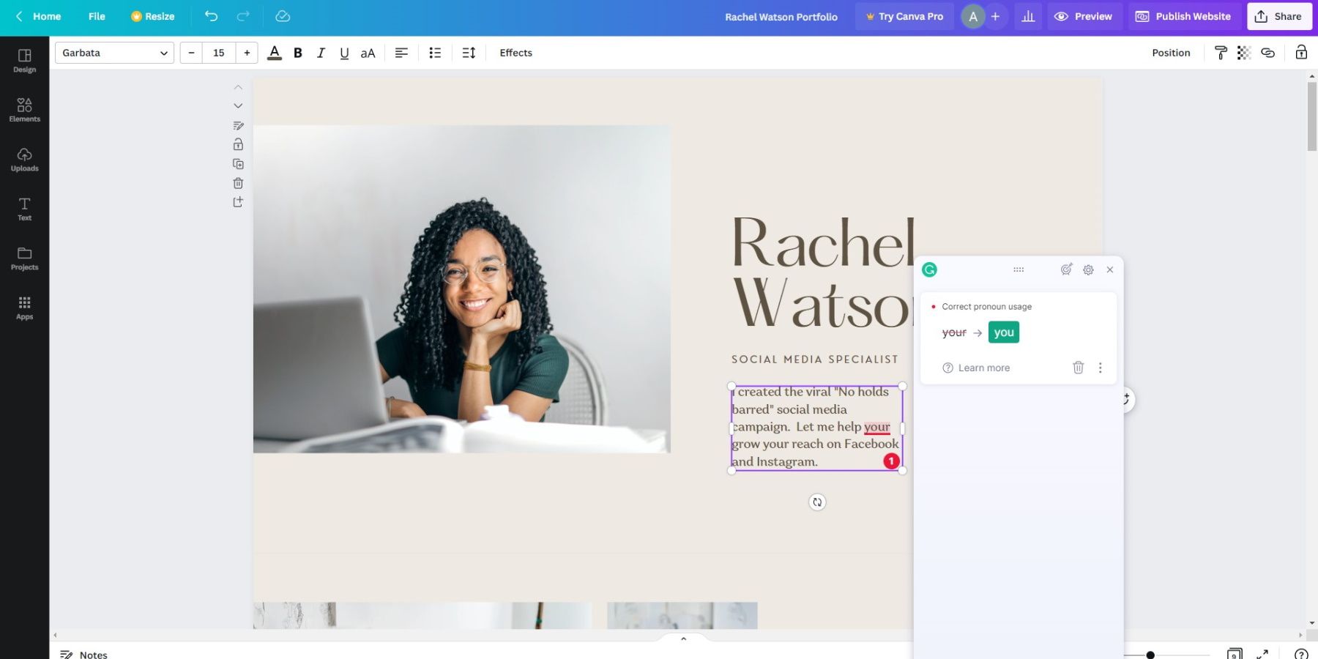This screenshot has height=659, width=1318.
Task: Lock the selected text box
Action: click(238, 144)
